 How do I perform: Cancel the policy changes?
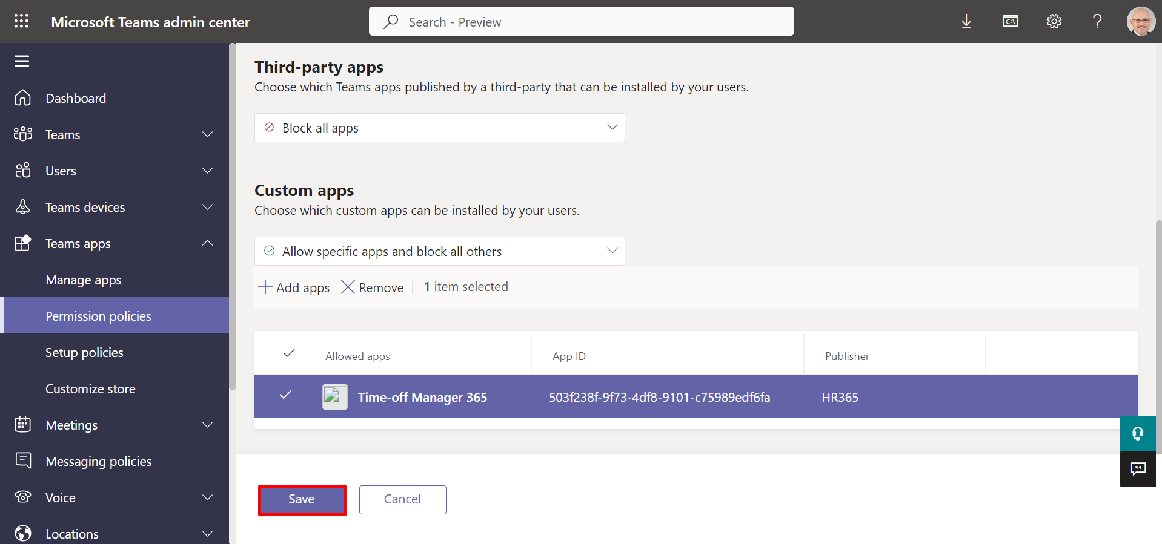click(x=402, y=500)
